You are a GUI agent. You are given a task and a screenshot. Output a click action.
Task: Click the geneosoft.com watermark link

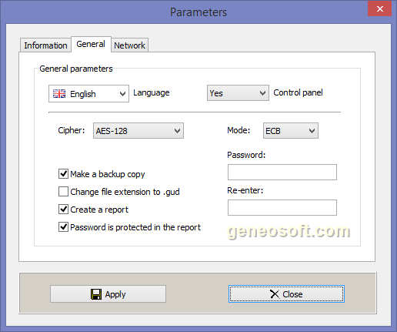[x=289, y=232]
